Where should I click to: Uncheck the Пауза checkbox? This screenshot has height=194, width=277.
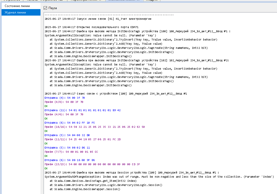coord(45,8)
